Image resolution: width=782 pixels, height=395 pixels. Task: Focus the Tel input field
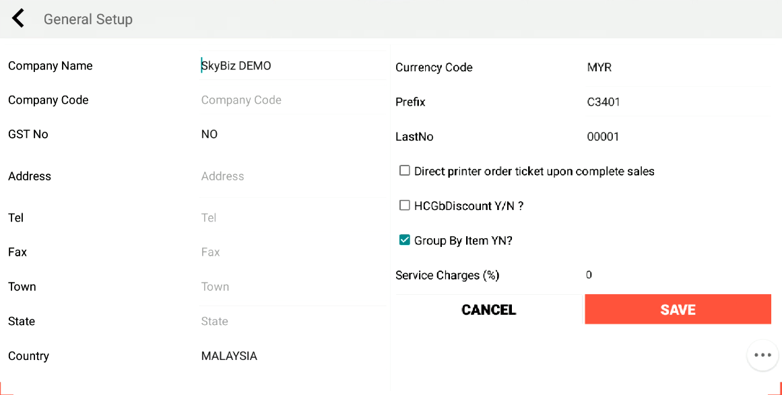[291, 218]
